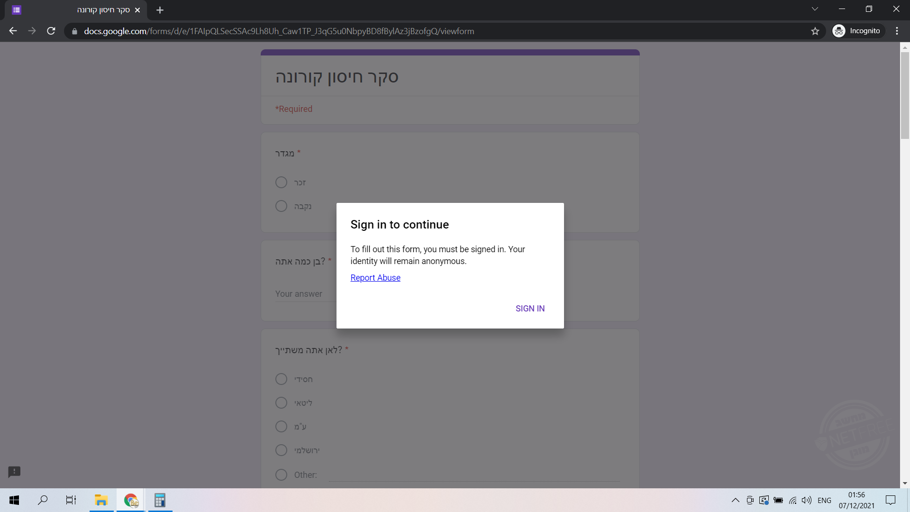Bookmark this page with star icon
The image size is (910, 512).
(x=815, y=31)
